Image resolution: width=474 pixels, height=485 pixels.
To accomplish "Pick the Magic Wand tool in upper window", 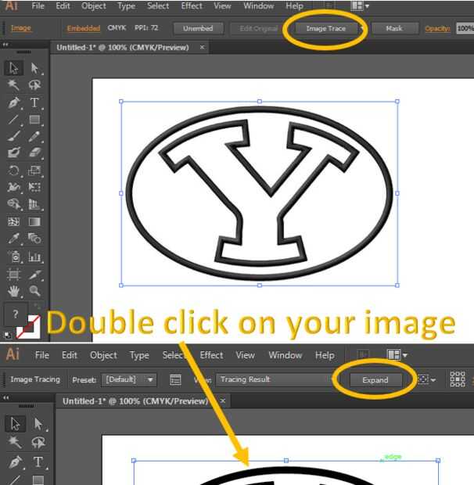I will point(13,84).
